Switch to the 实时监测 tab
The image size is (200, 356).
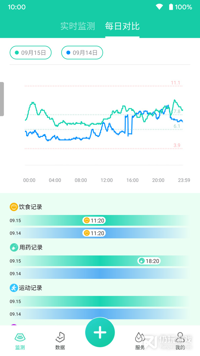[77, 26]
